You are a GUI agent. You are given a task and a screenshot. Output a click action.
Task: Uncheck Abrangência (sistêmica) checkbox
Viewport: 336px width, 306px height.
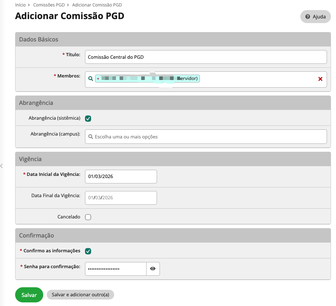tap(88, 118)
